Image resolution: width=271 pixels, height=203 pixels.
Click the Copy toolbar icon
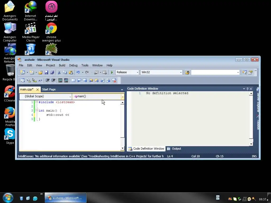coord(65,72)
